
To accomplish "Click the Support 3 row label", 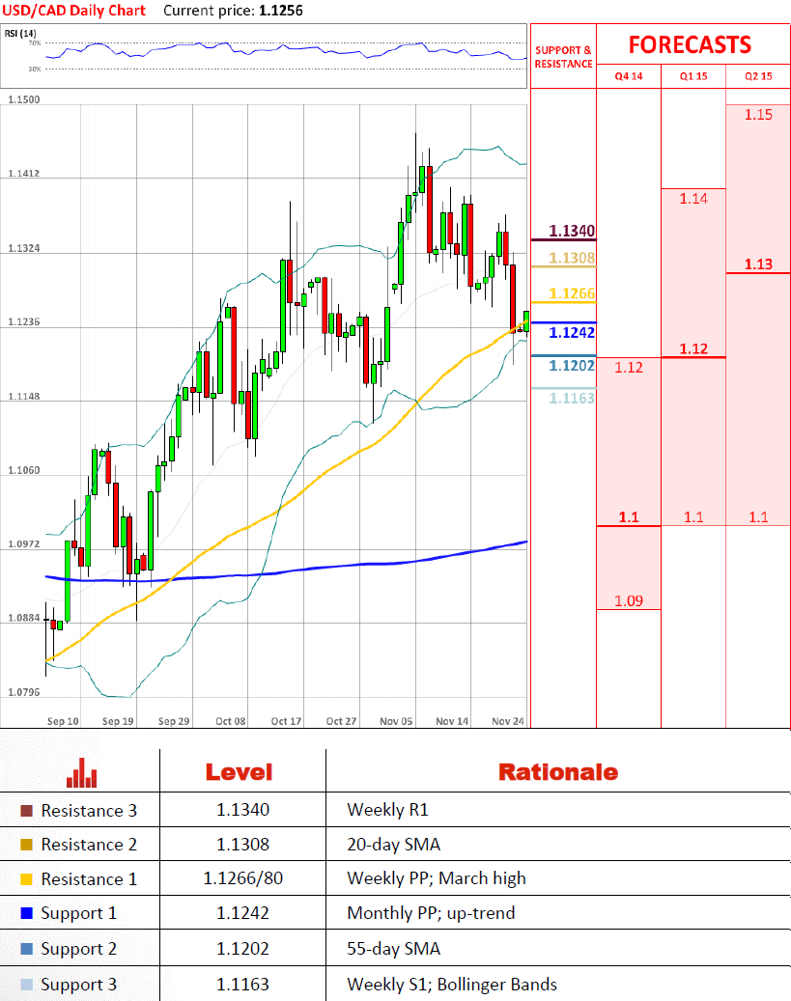I will point(78,985).
